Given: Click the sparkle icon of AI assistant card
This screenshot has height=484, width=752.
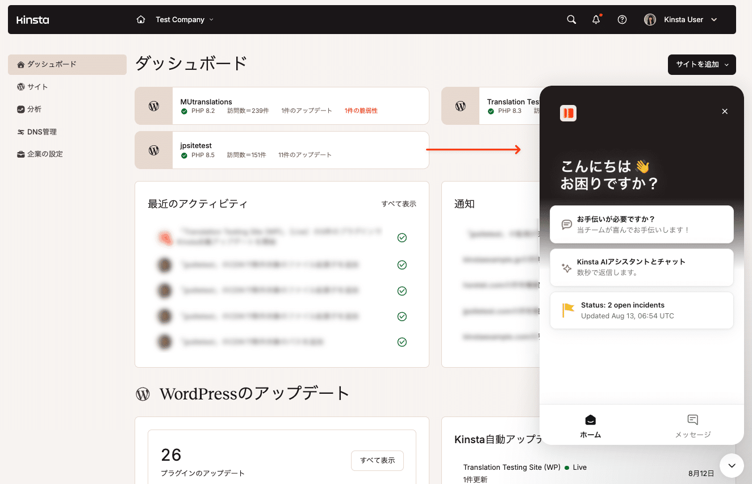Looking at the screenshot, I should [566, 268].
